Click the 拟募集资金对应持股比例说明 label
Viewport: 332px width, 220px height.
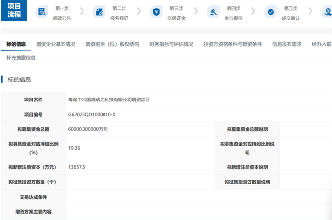tap(248, 148)
